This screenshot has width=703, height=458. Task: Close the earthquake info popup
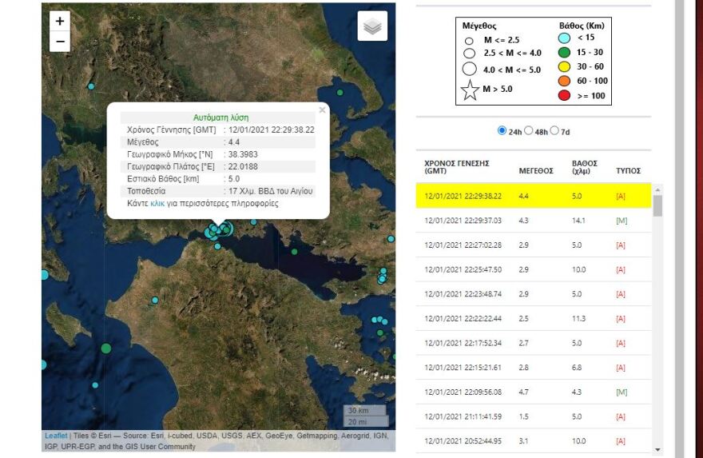[322, 110]
